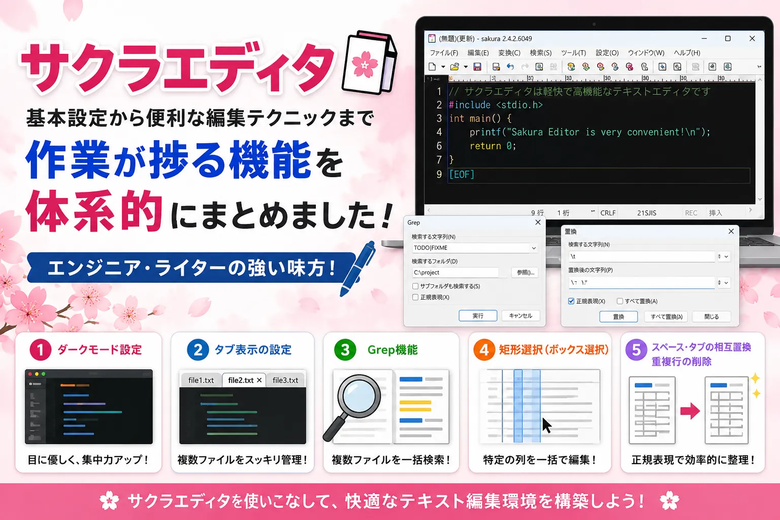
Task: Click the '9 行' line indicator
Action: click(537, 213)
